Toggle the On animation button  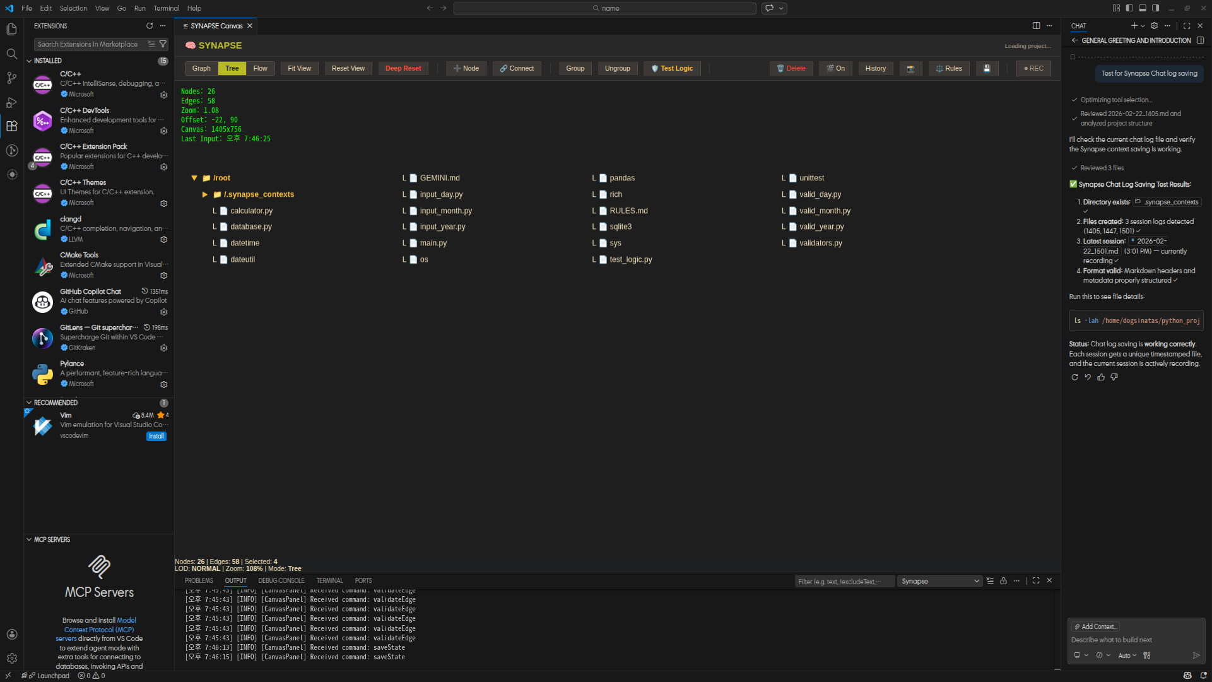point(835,69)
